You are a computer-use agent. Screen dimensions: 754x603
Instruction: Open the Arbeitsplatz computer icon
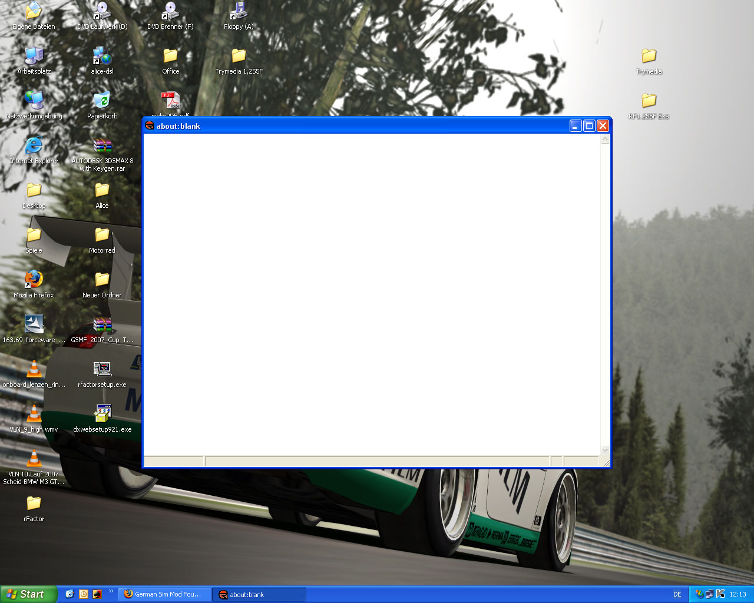tap(34, 55)
